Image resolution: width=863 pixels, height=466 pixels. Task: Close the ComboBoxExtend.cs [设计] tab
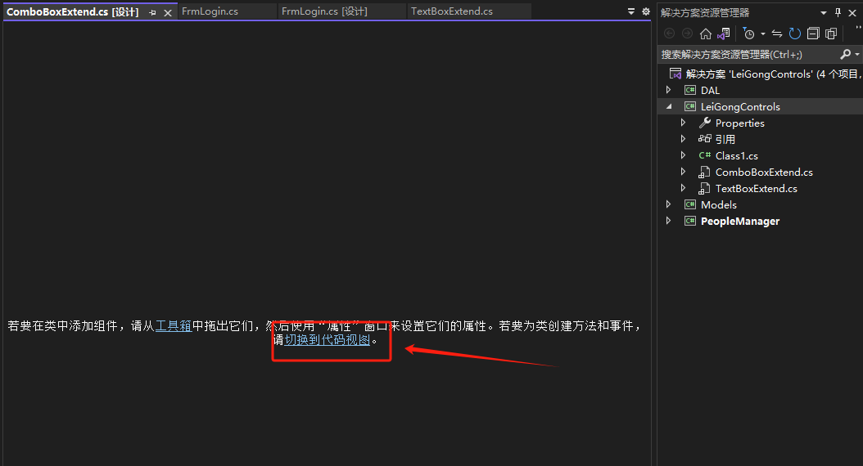click(x=168, y=12)
